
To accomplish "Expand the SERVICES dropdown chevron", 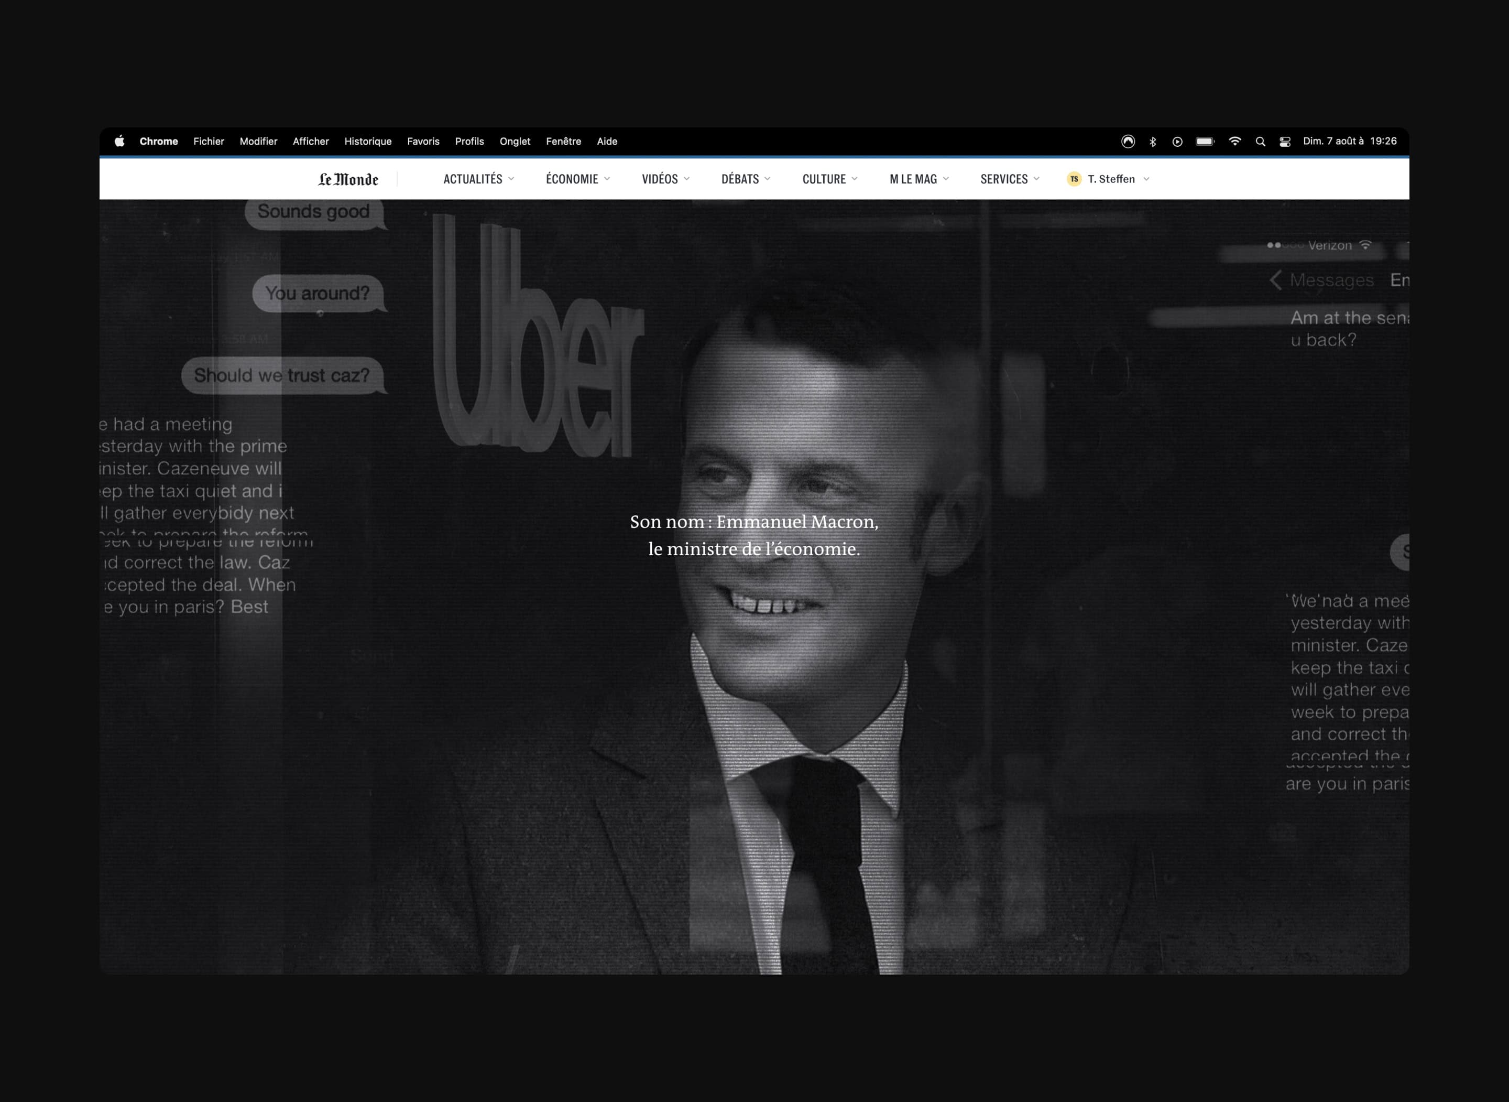I will point(1036,179).
